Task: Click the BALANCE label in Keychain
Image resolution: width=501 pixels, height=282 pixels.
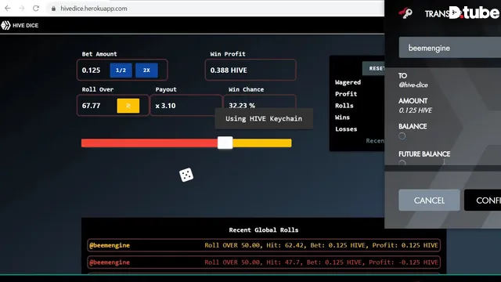Action: click(x=413, y=126)
